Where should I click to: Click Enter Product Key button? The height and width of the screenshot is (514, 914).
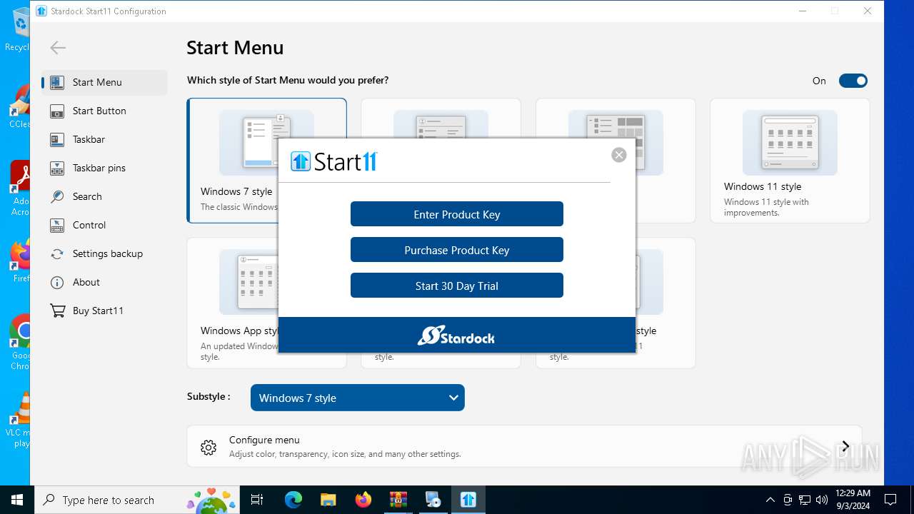pyautogui.click(x=457, y=214)
